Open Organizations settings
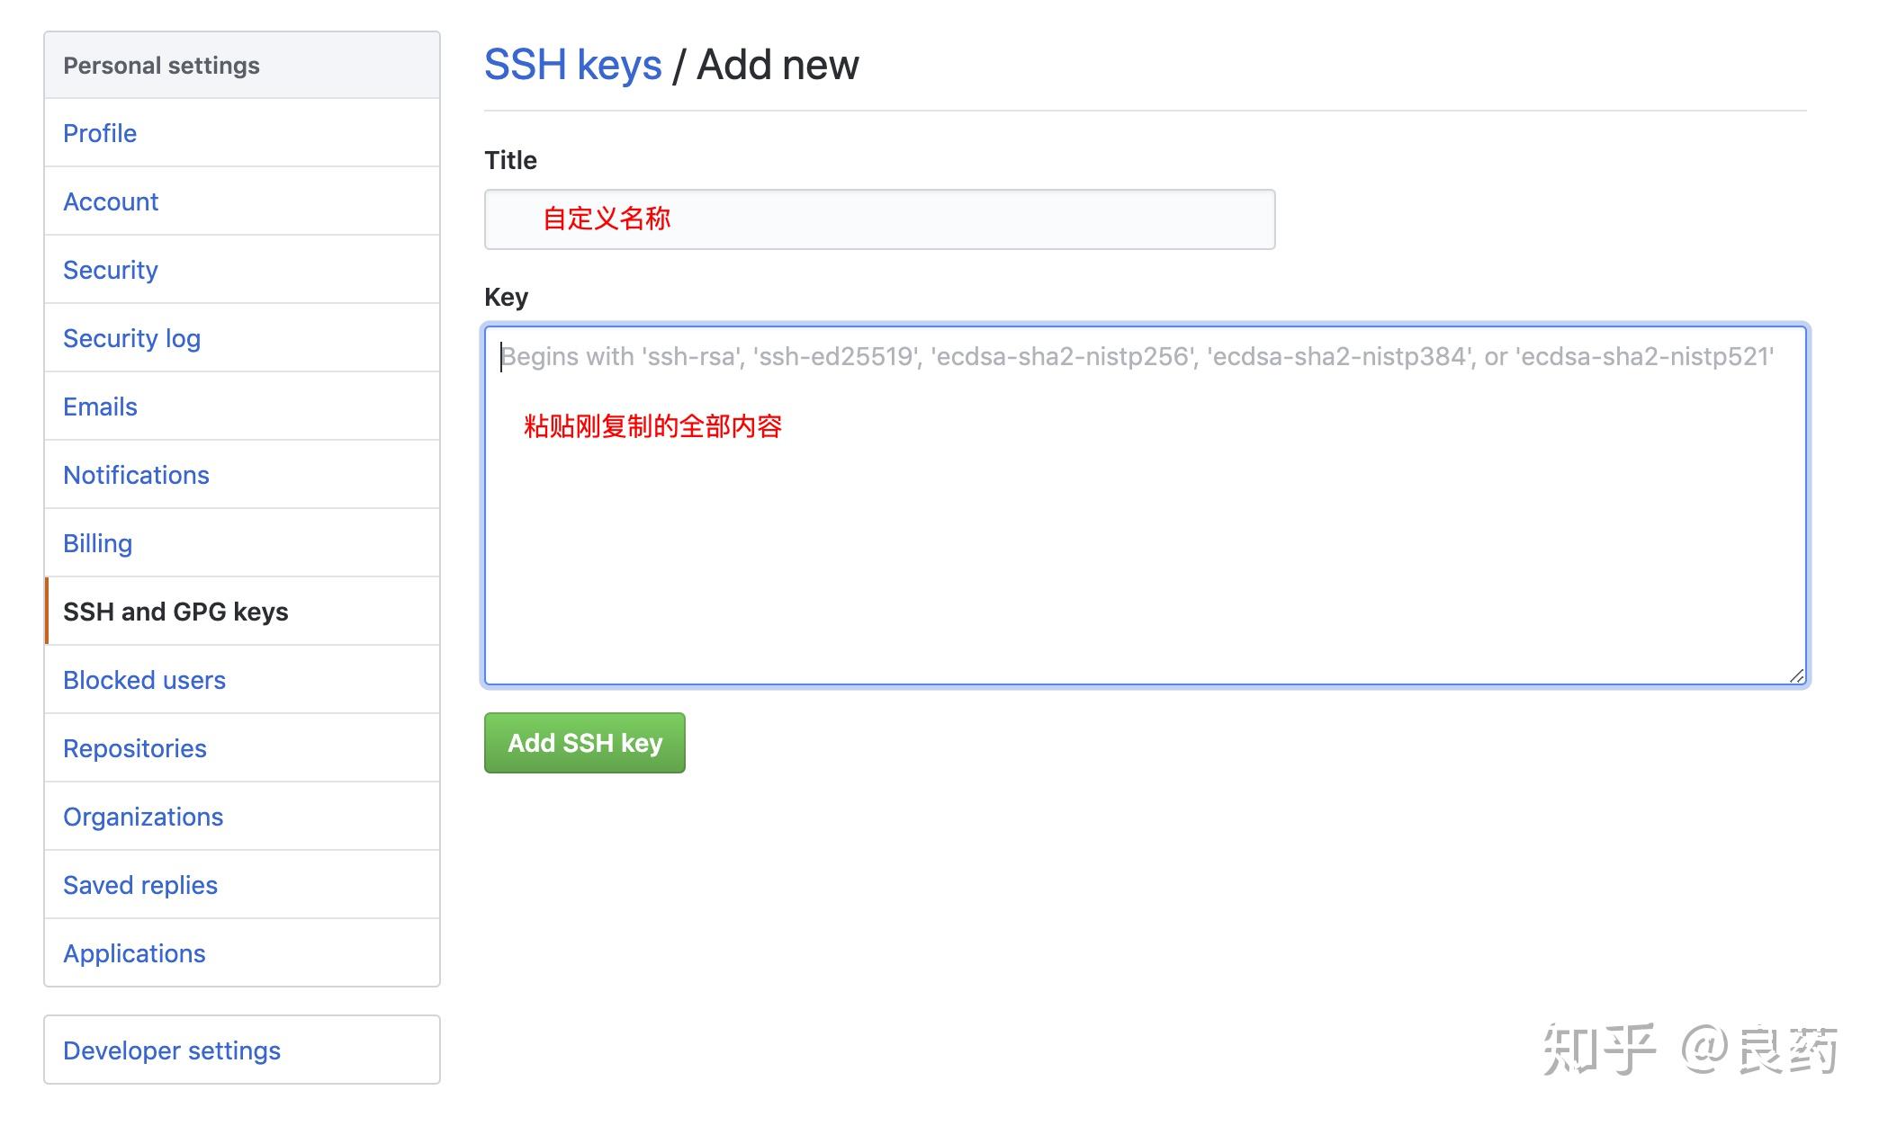This screenshot has width=1888, height=1126. pyautogui.click(x=143, y=817)
